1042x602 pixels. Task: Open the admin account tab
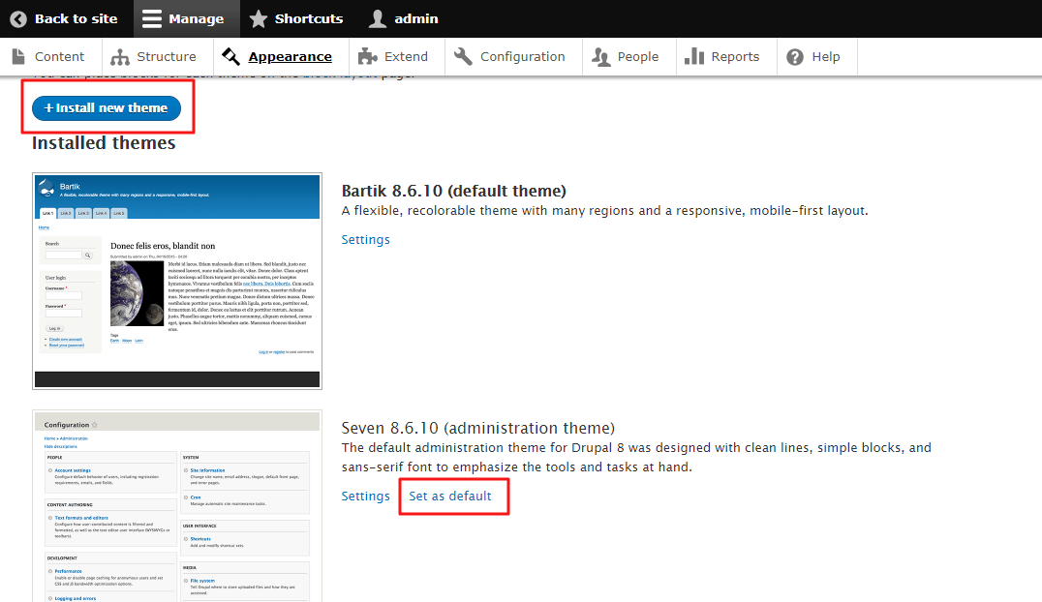point(406,18)
